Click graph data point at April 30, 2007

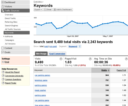[x=67, y=24]
